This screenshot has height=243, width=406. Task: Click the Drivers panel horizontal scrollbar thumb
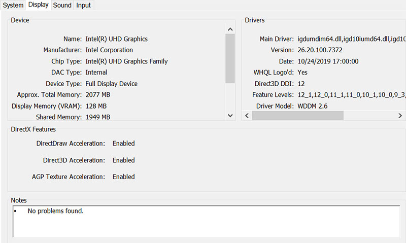(x=297, y=116)
